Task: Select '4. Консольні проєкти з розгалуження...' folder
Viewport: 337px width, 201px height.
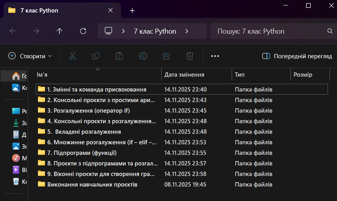Action: click(182, 121)
